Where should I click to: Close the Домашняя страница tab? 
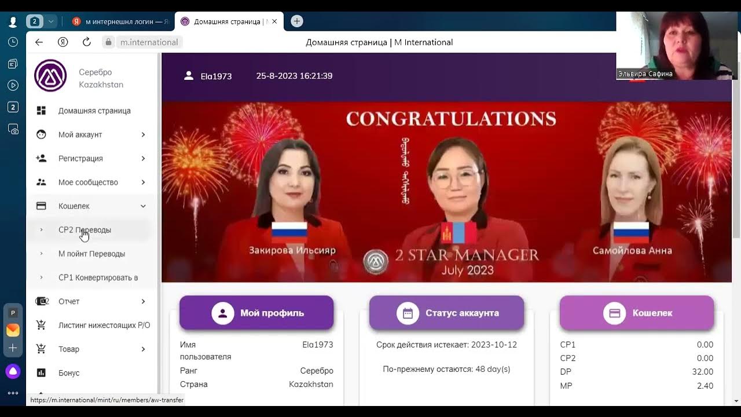(x=274, y=21)
